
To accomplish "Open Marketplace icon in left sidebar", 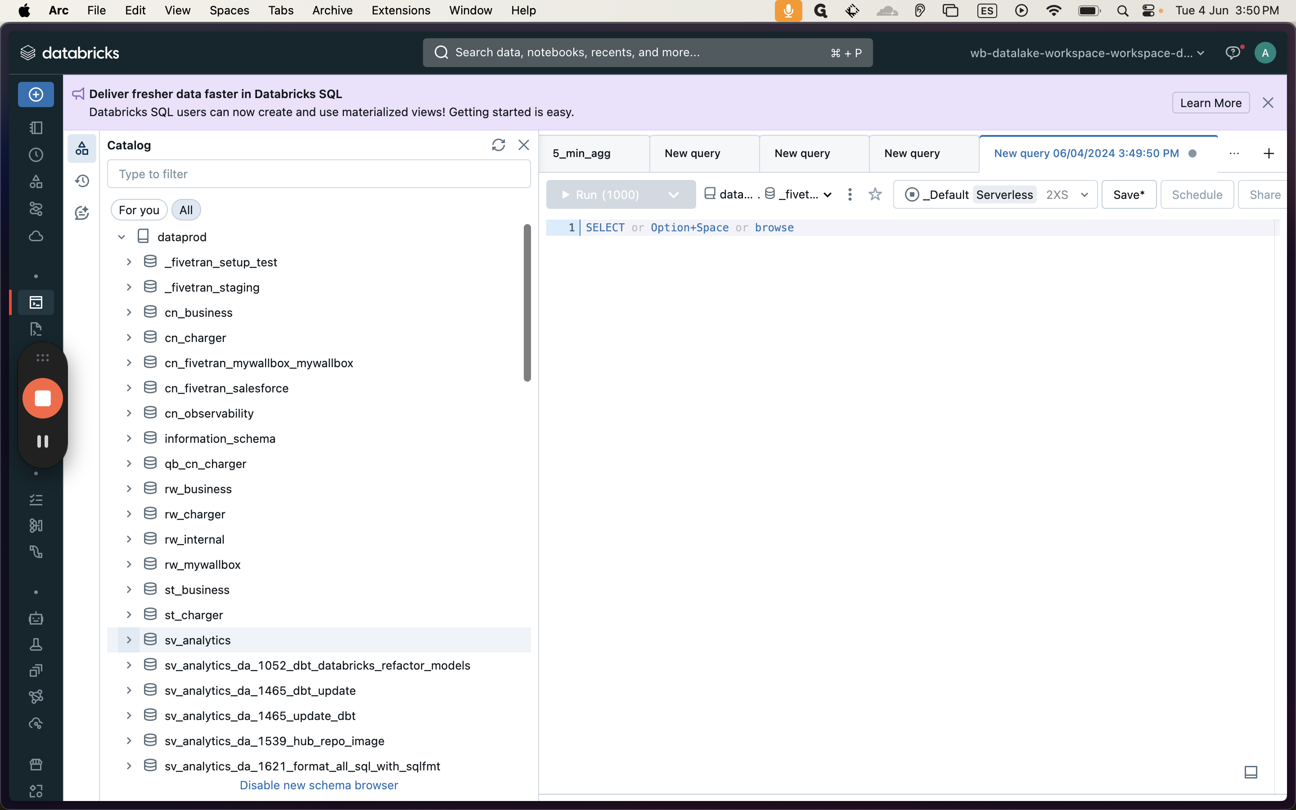I will 36,765.
